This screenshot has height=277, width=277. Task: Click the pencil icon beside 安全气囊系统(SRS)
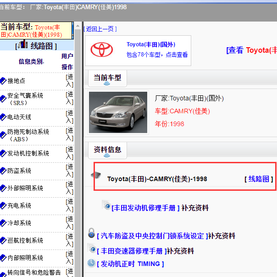pos(3,99)
